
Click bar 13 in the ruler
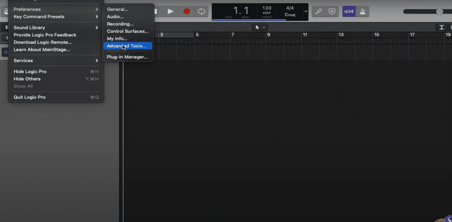point(341,34)
